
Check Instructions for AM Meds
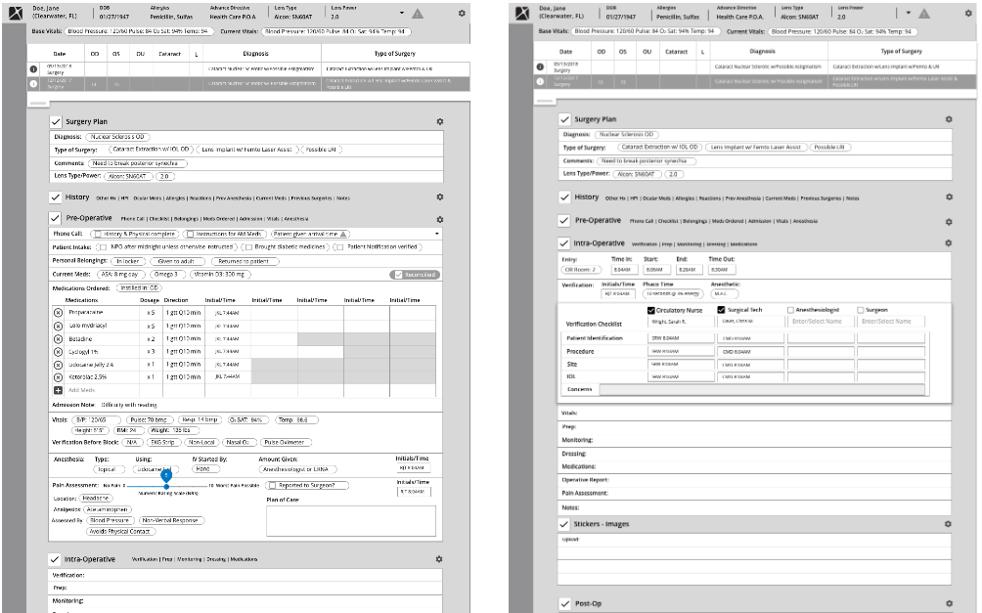[x=190, y=235]
